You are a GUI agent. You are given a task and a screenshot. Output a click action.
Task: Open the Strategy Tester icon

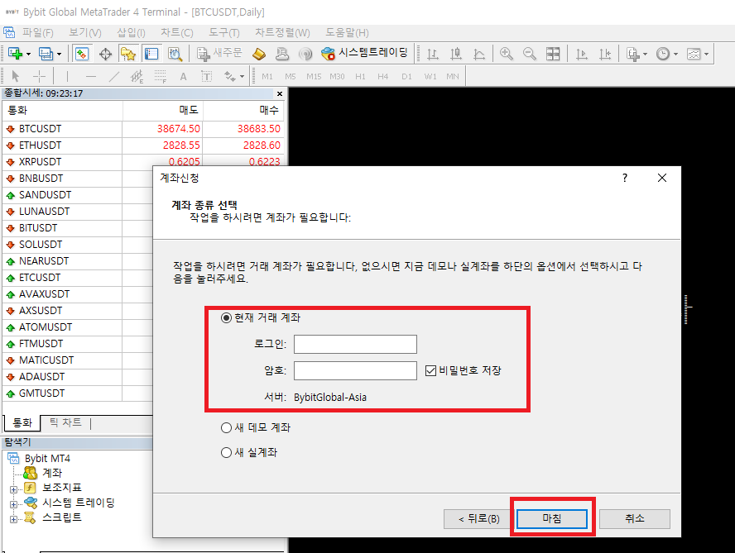[175, 54]
